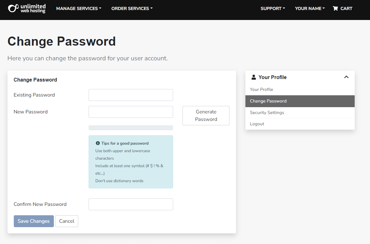
Task: Open the Manage Services dropdown menu
Action: [79, 8]
